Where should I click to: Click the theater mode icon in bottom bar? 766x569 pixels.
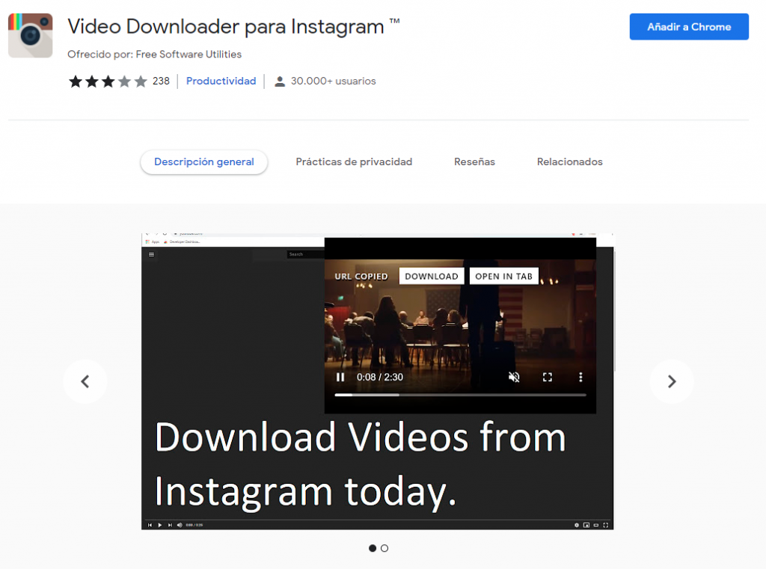pyautogui.click(x=596, y=525)
